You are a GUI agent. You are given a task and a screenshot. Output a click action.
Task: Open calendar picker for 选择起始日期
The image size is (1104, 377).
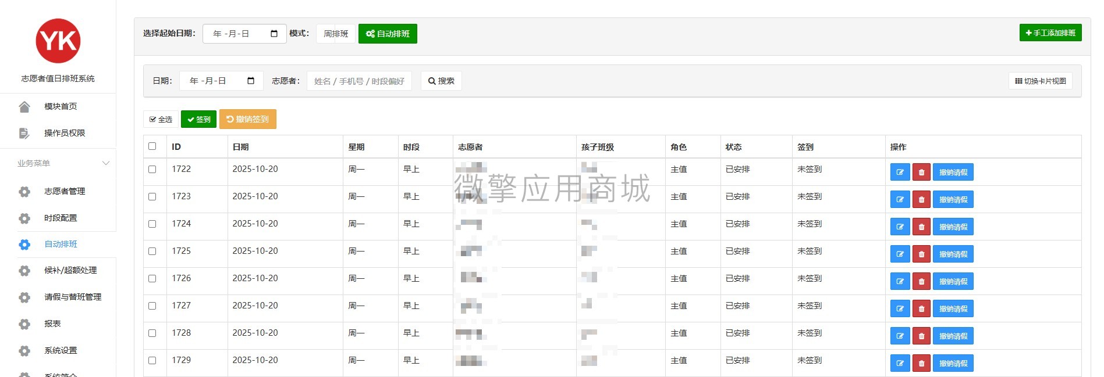pos(274,34)
